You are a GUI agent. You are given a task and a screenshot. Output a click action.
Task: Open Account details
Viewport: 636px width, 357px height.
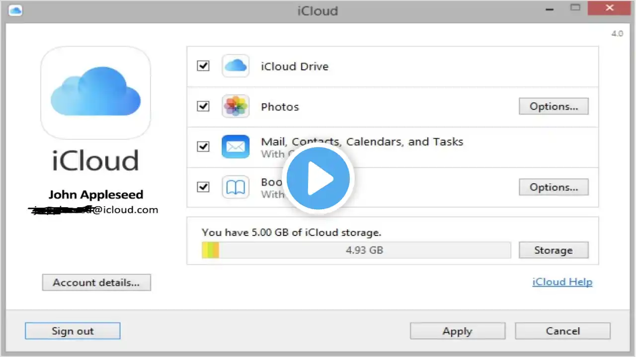pyautogui.click(x=96, y=283)
